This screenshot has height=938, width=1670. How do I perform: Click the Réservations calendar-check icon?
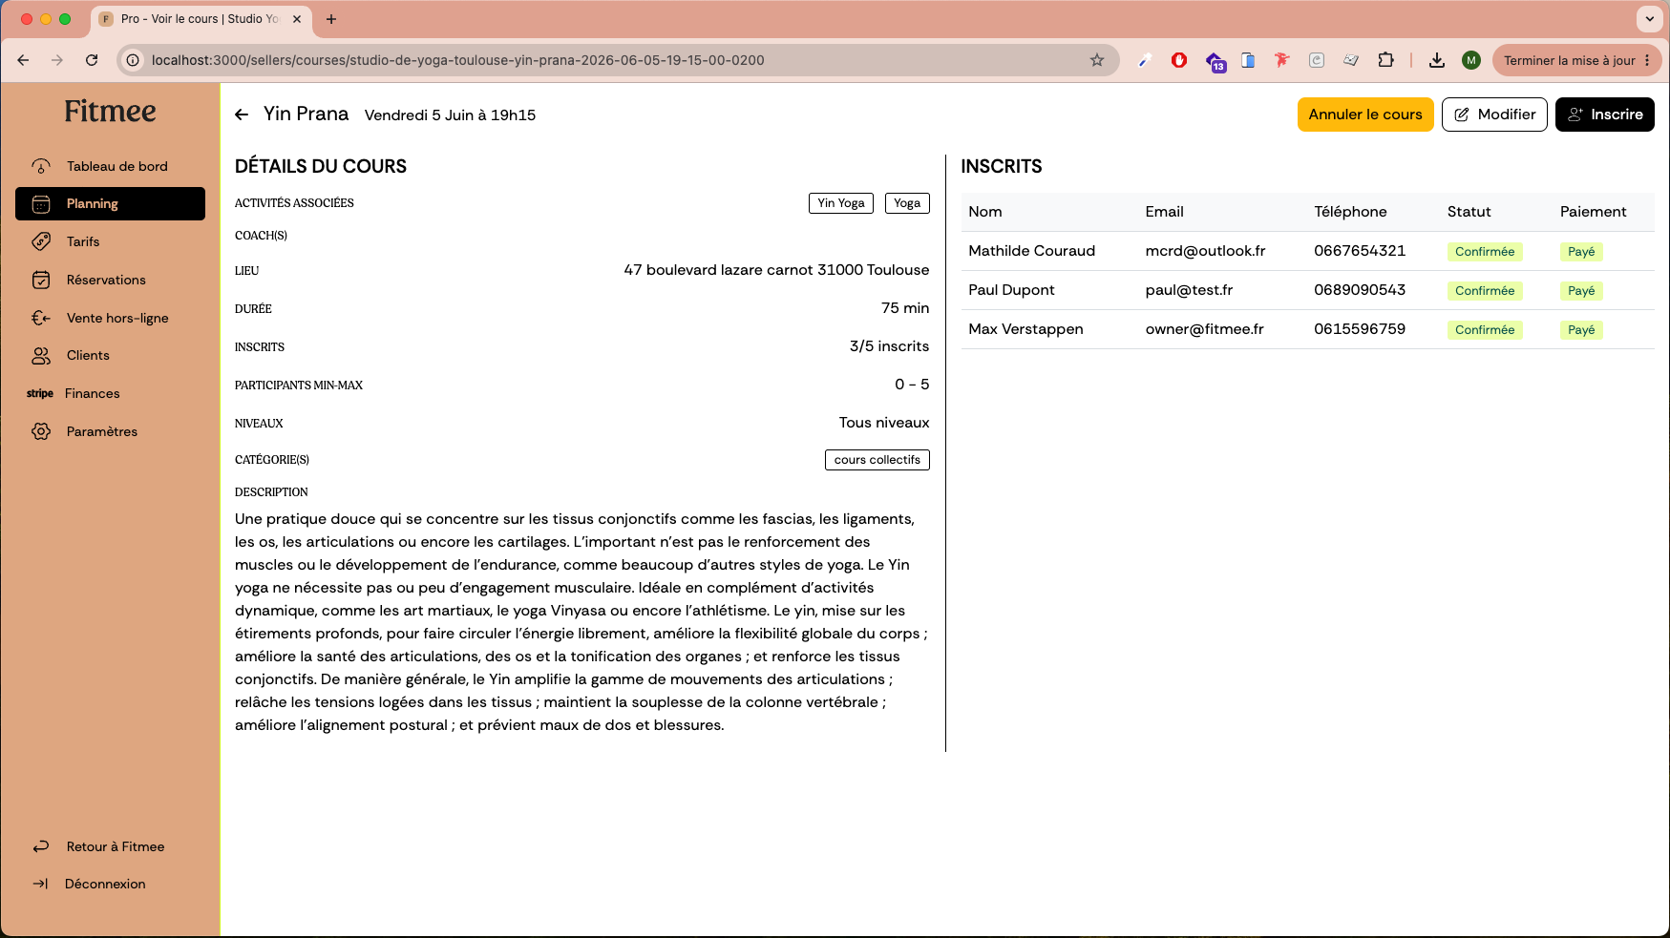coord(41,280)
